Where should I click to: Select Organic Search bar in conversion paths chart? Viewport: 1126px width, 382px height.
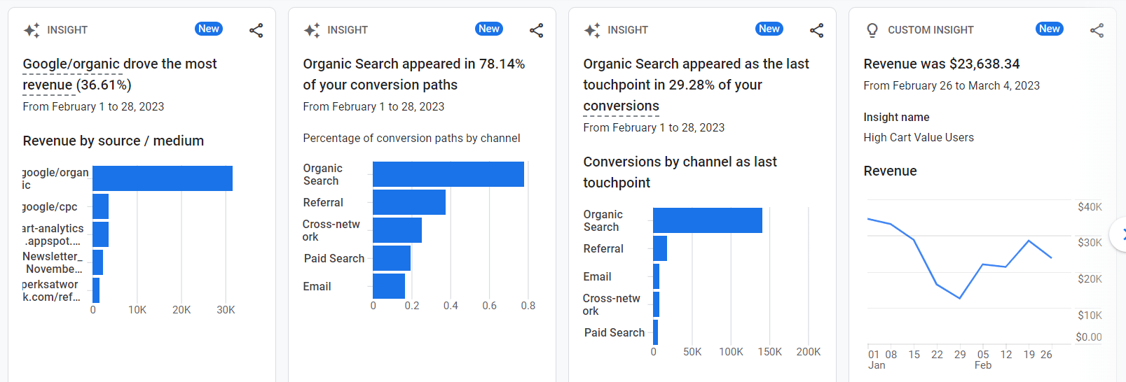click(x=448, y=174)
